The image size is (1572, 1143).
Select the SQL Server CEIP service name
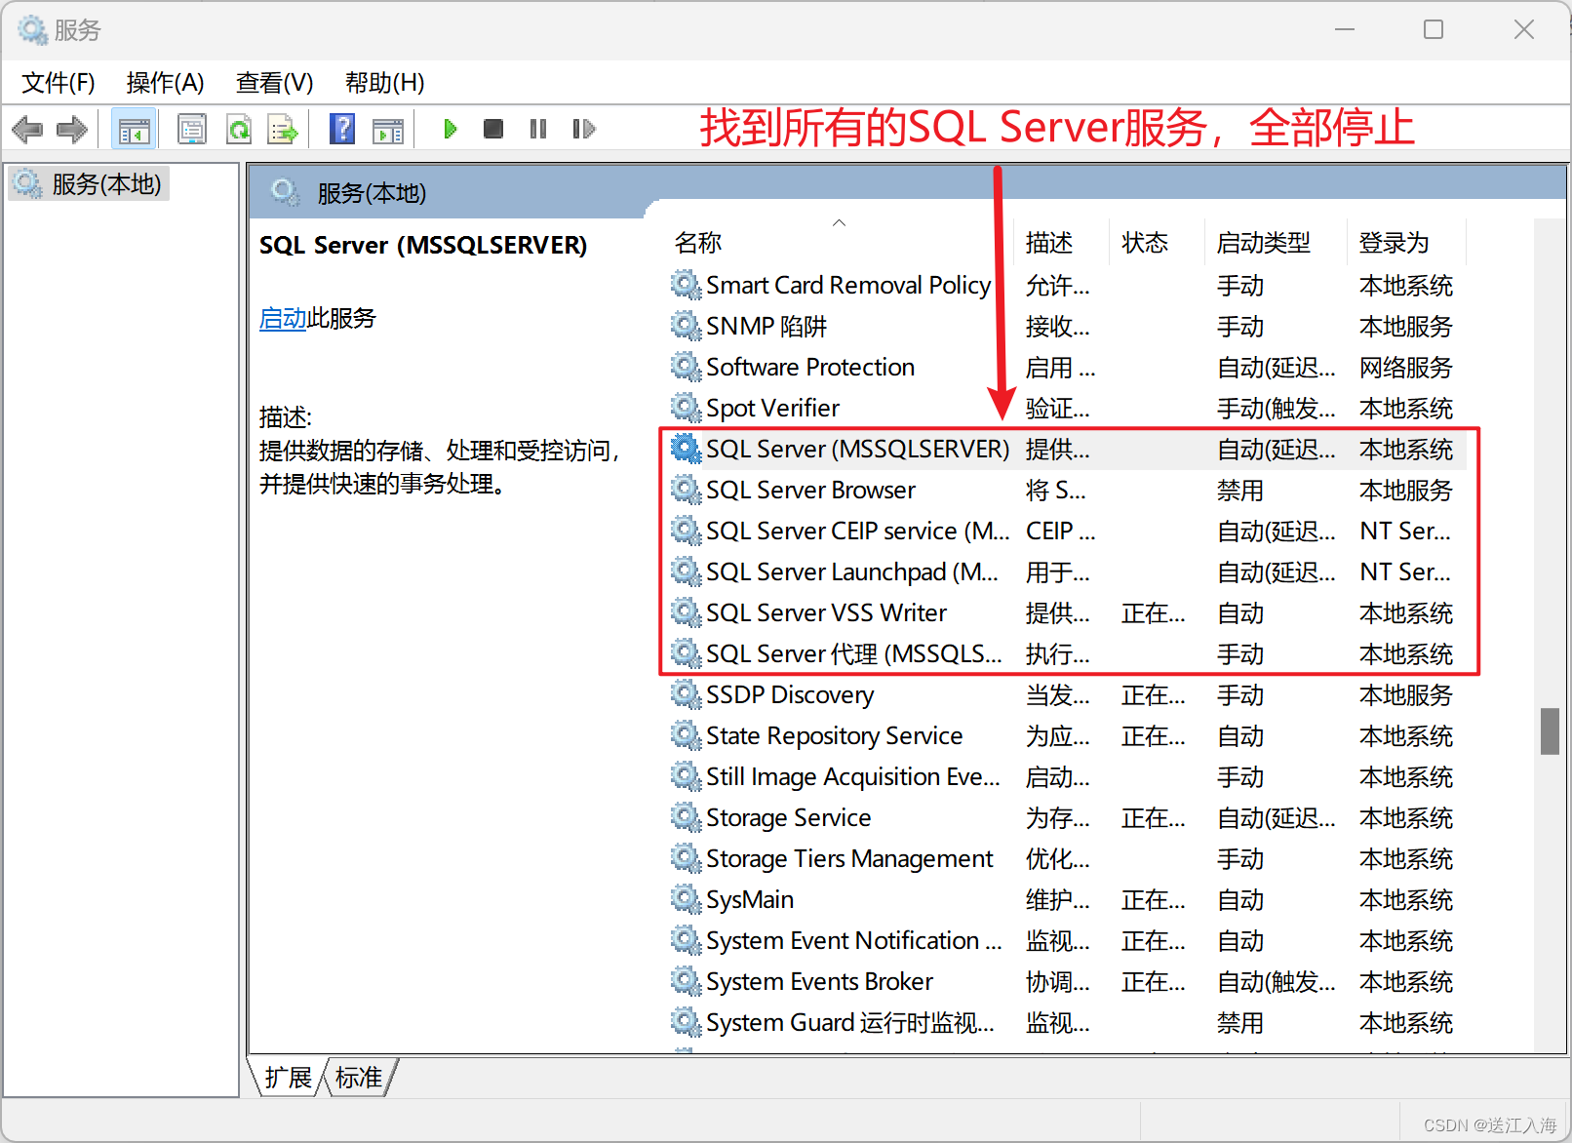858,531
